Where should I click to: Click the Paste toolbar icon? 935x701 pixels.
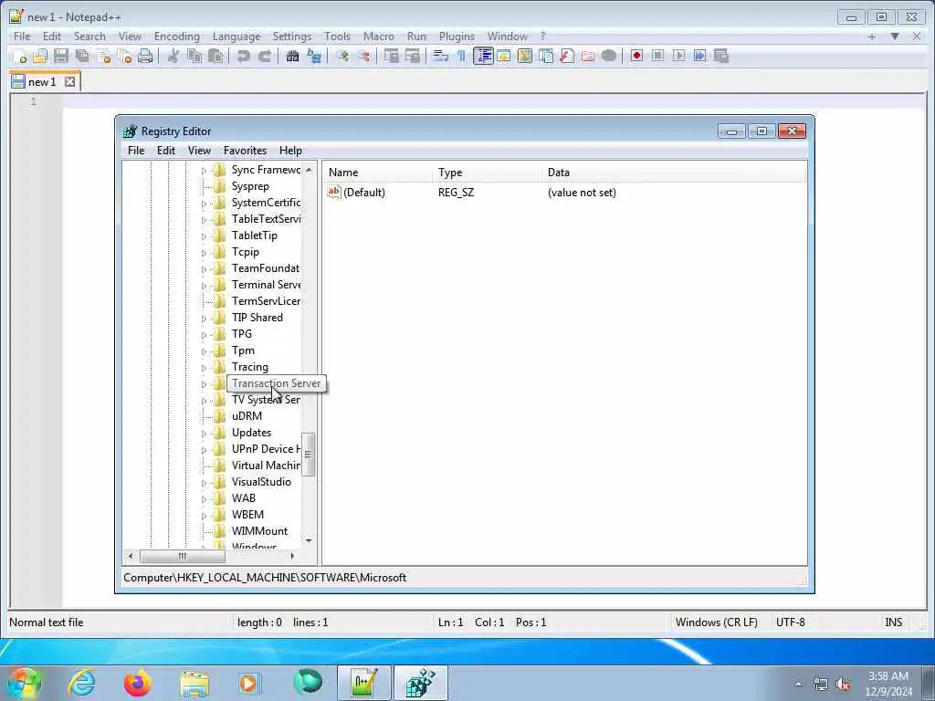215,56
